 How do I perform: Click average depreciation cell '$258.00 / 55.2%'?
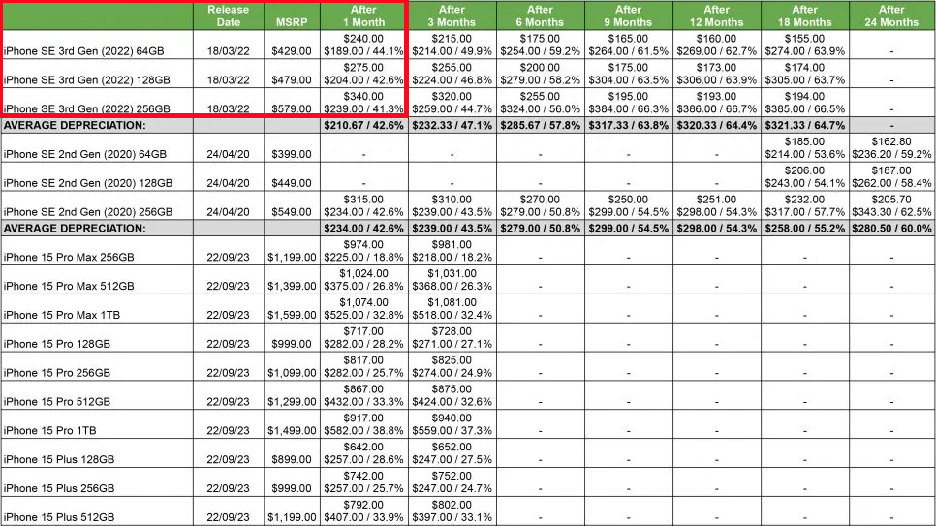(x=804, y=228)
